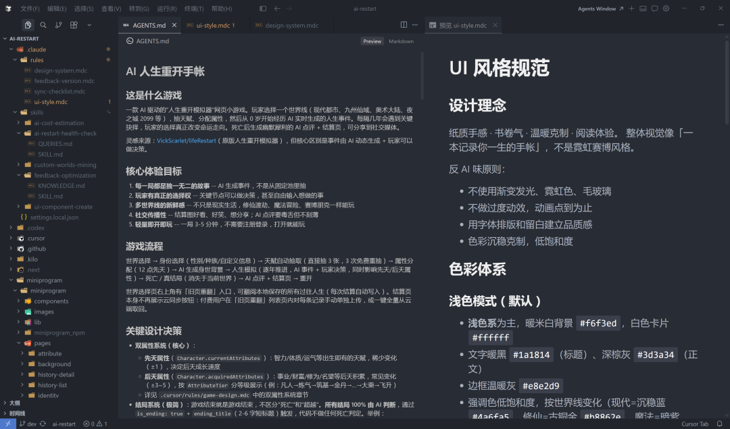Image resolution: width=730 pixels, height=429 pixels.
Task: Go back with the left arrow
Action: tap(277, 8)
